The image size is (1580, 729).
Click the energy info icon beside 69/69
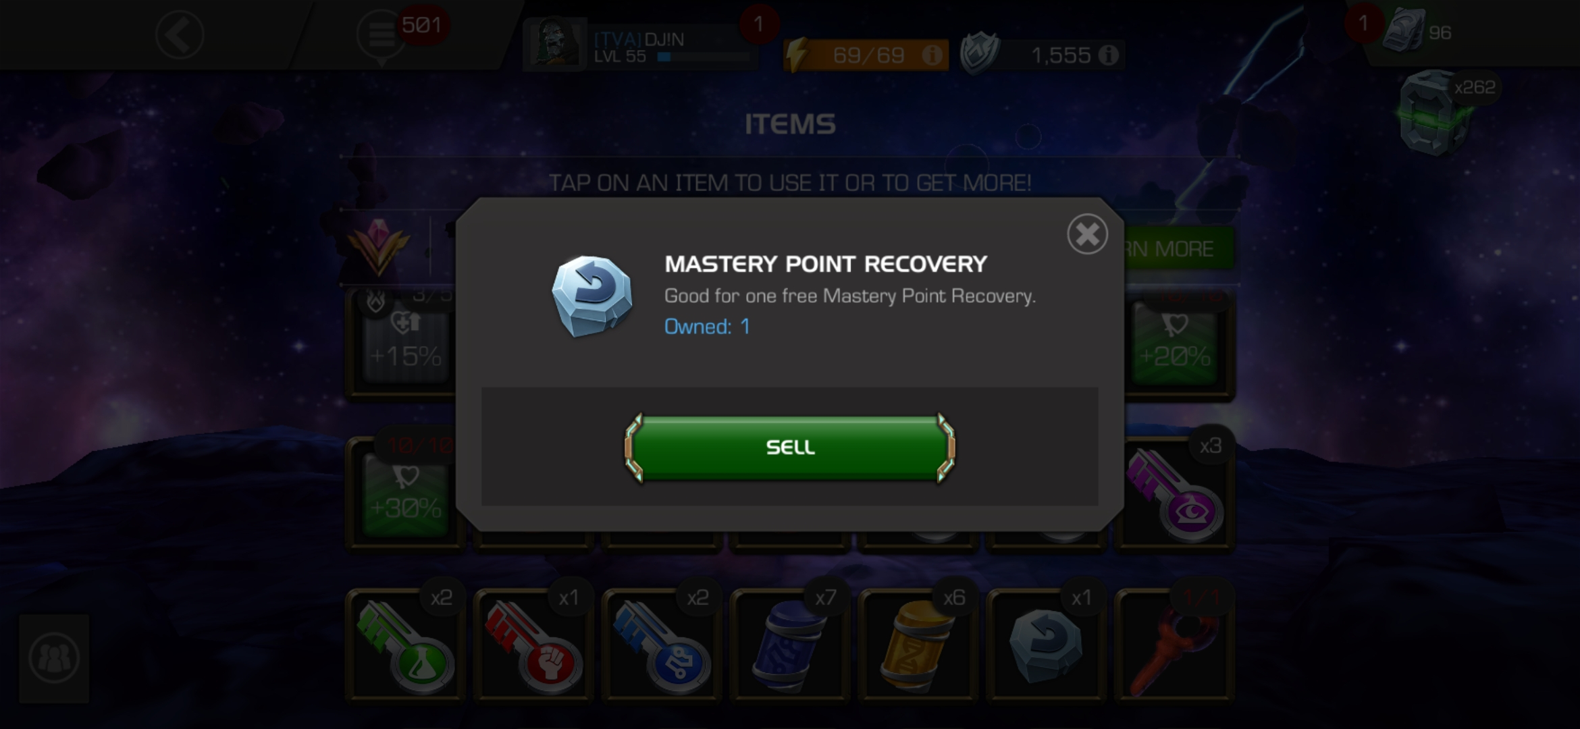click(932, 55)
